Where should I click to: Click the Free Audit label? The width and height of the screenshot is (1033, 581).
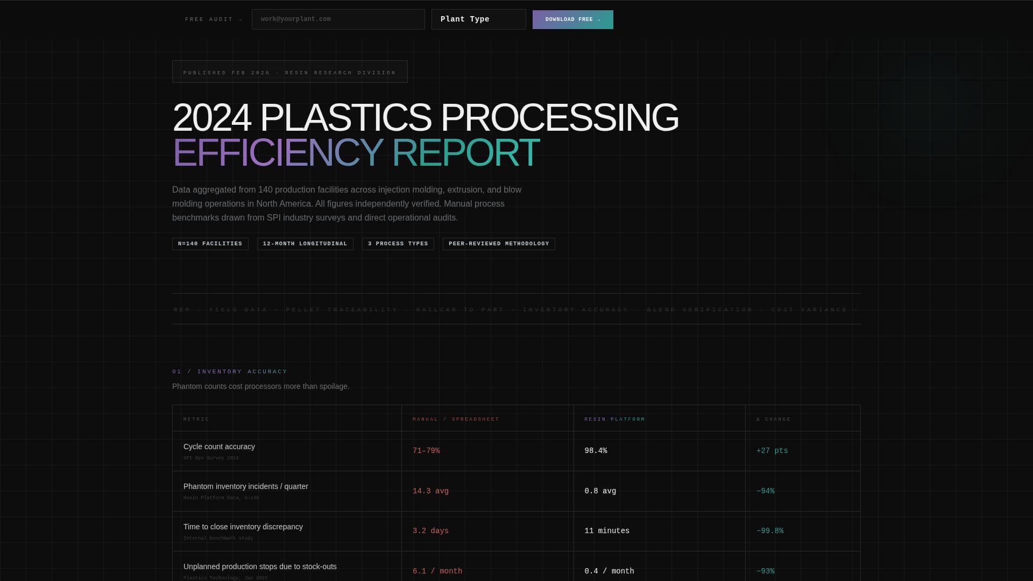(x=214, y=19)
